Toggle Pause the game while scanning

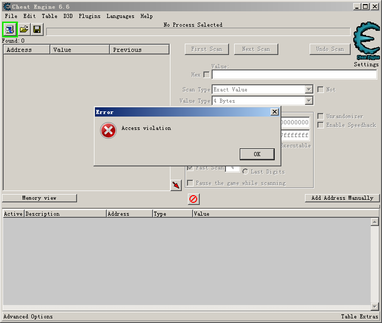coord(190,183)
